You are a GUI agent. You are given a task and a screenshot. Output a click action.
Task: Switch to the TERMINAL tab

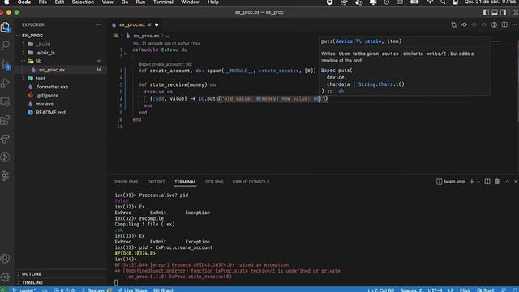[x=185, y=182]
